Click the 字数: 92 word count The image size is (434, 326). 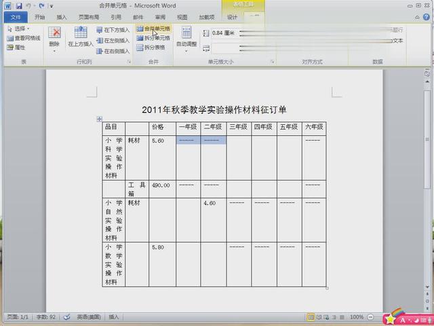(x=45, y=317)
